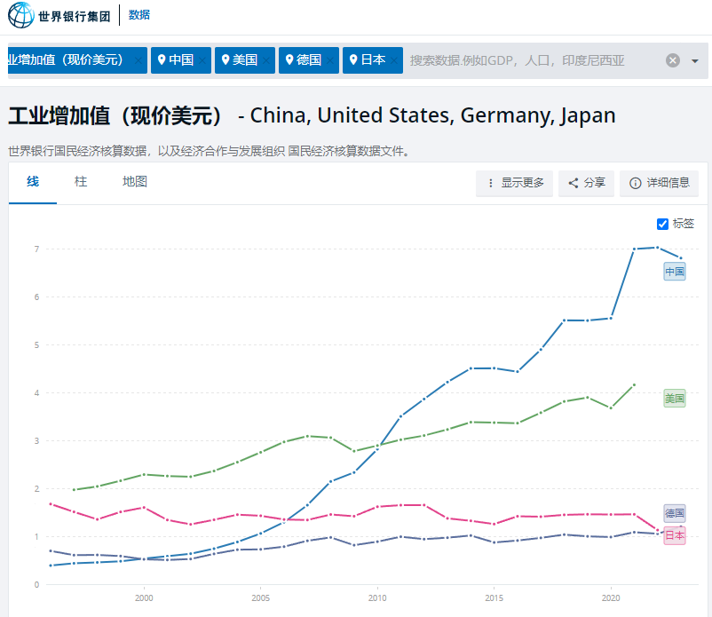Viewport: 712px width, 617px height.
Task: Click the World Bank Group globe logo
Action: [21, 15]
